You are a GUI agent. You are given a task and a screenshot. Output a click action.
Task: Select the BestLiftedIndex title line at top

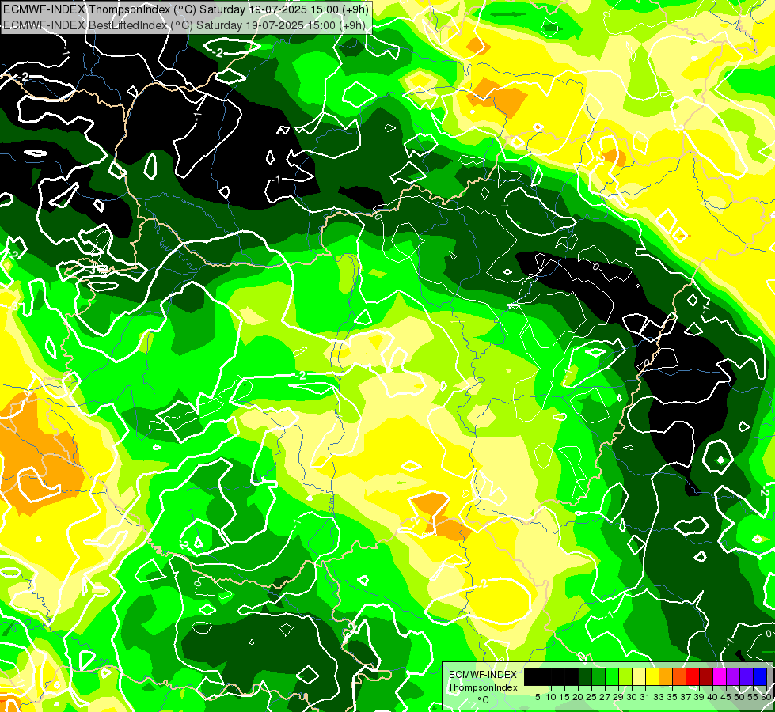pyautogui.click(x=184, y=25)
